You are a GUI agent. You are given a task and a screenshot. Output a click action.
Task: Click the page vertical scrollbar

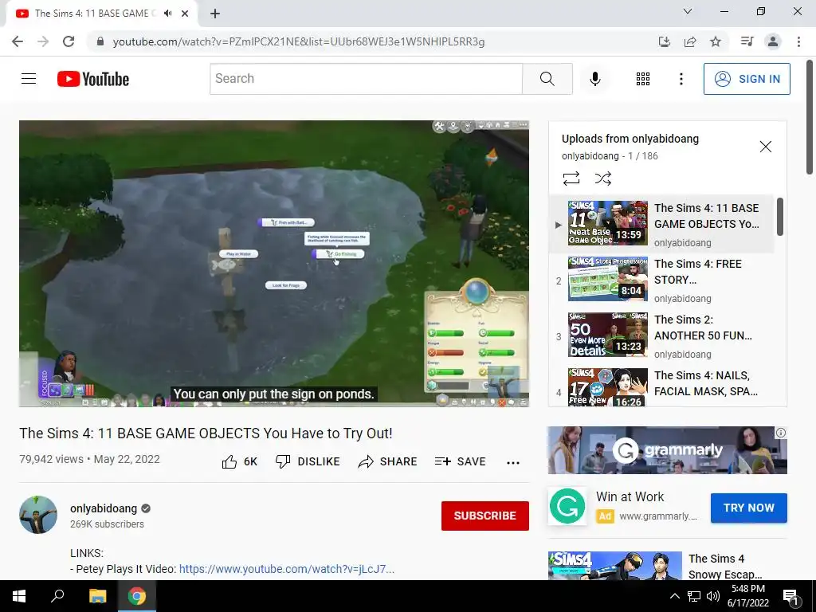tap(810, 117)
